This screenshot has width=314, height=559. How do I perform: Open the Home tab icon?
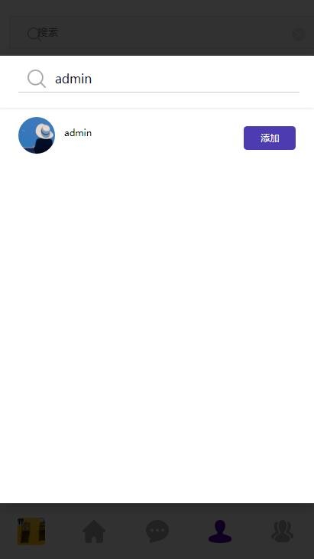tap(94, 531)
